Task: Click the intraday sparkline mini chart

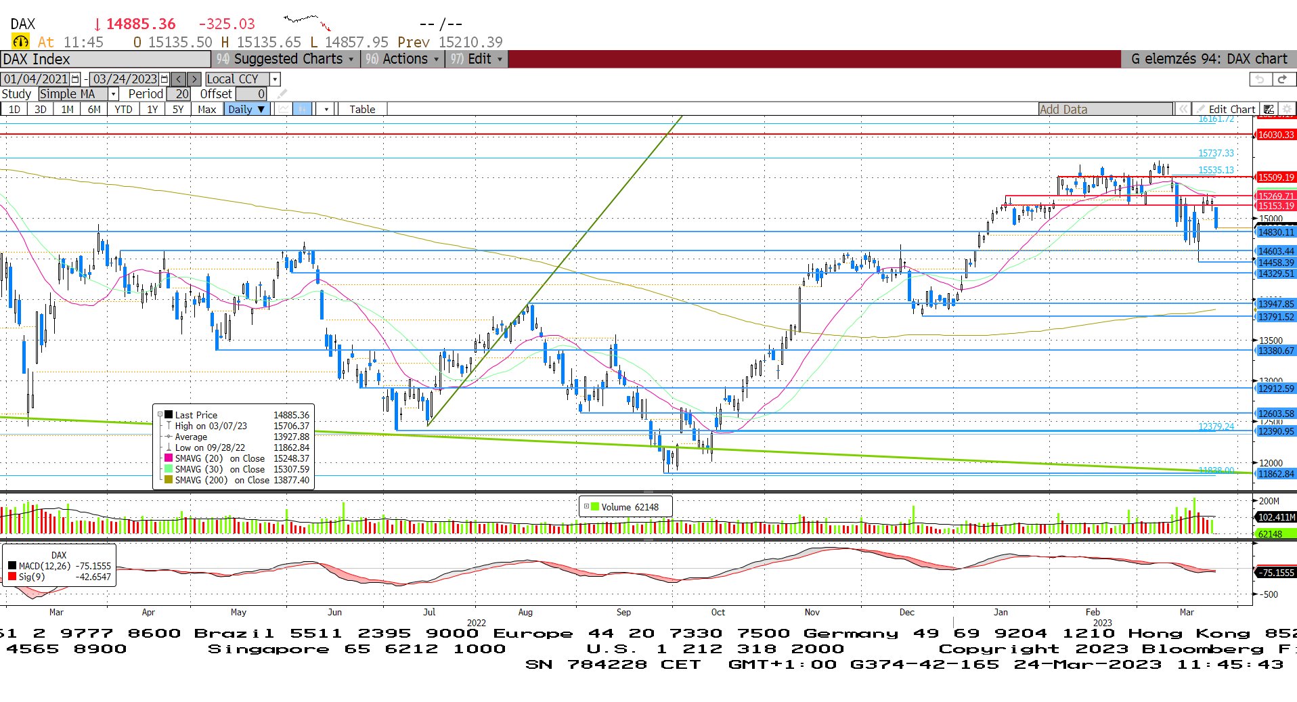Action: (x=307, y=22)
